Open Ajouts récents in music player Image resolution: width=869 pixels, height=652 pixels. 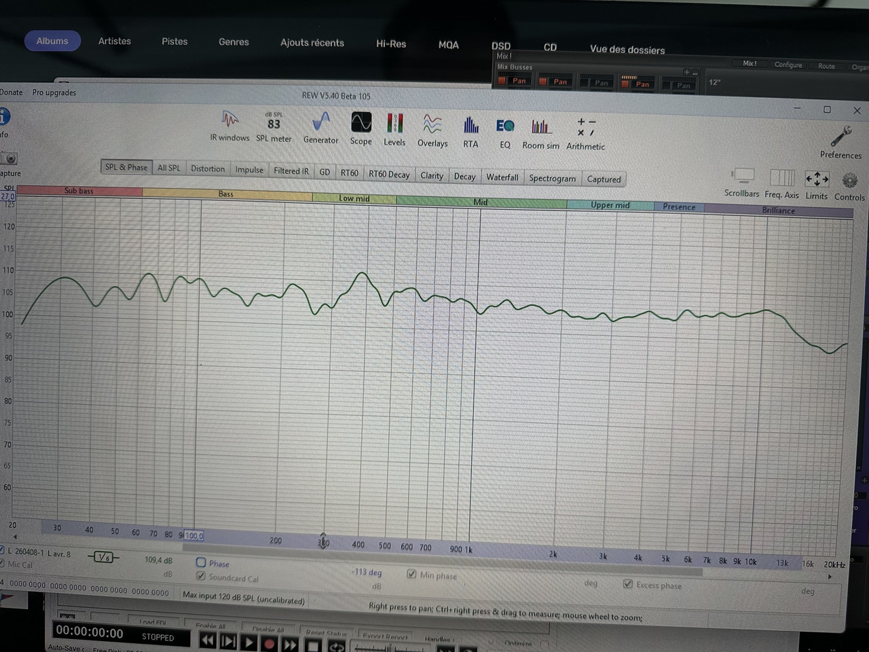click(x=312, y=43)
